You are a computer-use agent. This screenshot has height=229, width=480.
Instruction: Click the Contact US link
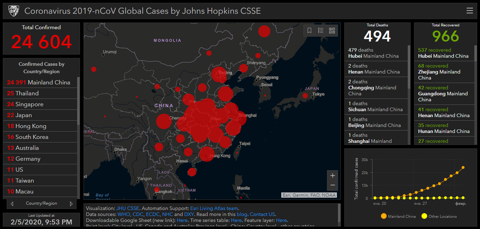pyautogui.click(x=262, y=214)
